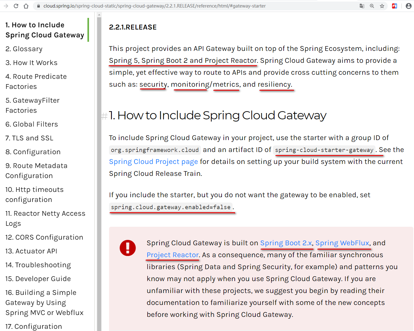
Task: Open the Spring WebFlux link
Action: click(x=342, y=243)
